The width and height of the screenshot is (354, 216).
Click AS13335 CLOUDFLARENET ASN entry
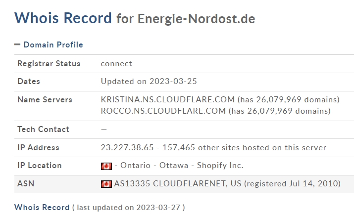177,183
